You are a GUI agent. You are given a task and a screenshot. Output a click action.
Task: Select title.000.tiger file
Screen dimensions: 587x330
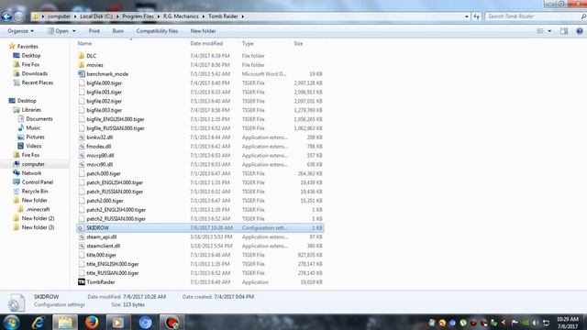(x=102, y=255)
